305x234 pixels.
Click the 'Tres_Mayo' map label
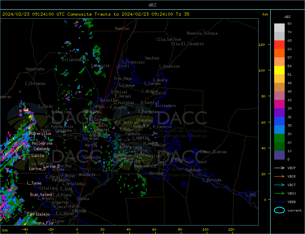[123, 78]
